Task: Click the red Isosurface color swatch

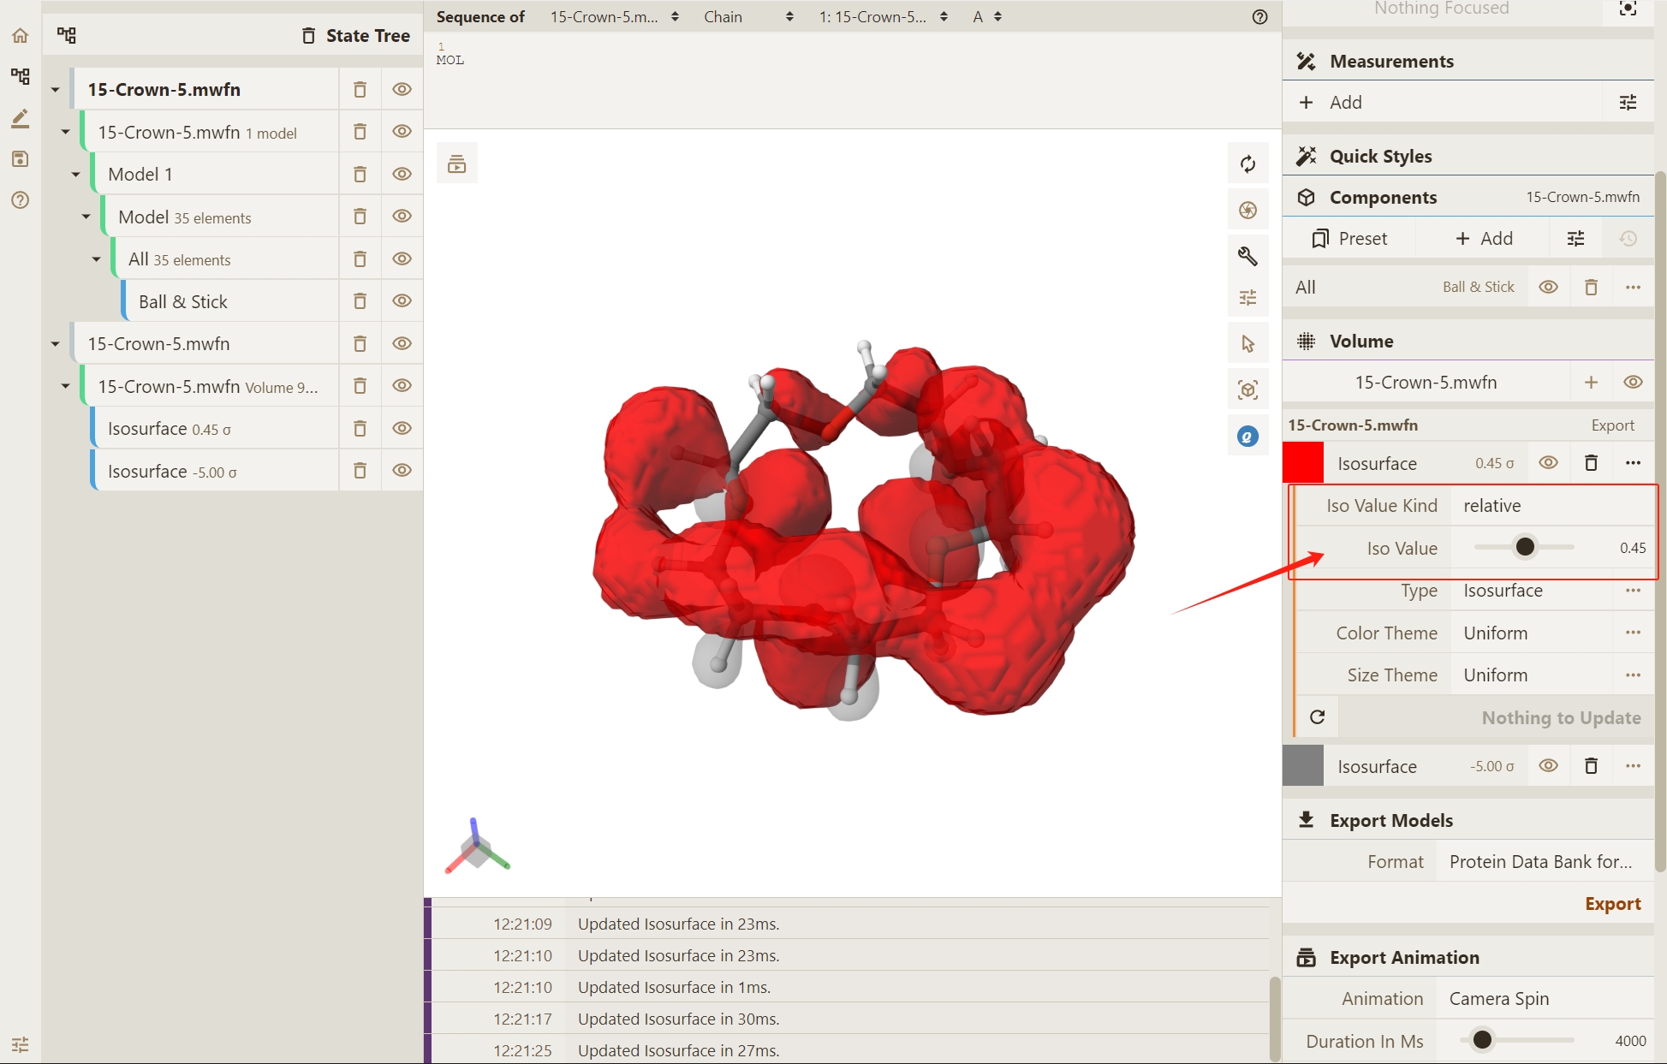Action: pos(1303,463)
